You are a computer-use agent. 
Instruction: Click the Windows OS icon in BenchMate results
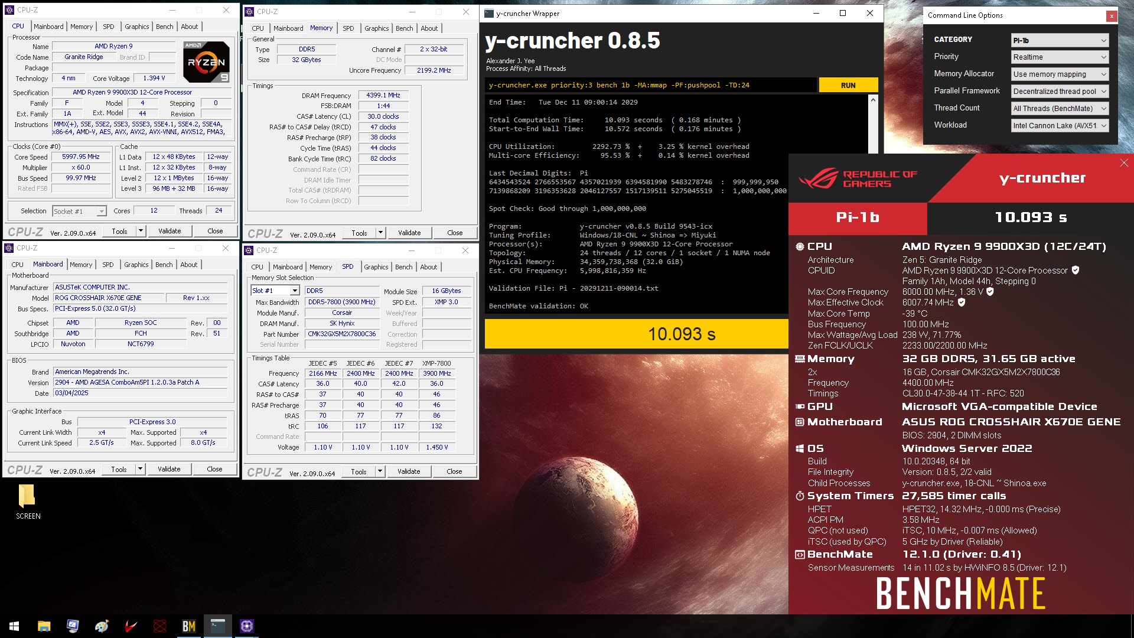click(x=800, y=449)
